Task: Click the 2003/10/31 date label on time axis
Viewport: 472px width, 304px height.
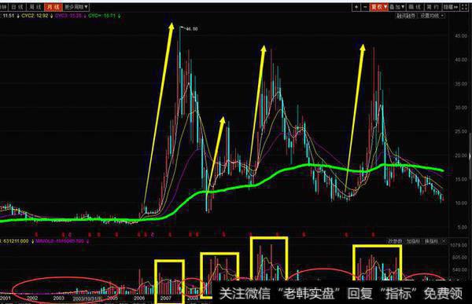Action: (x=87, y=299)
